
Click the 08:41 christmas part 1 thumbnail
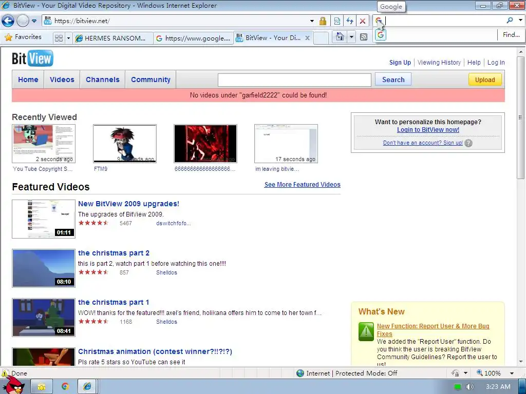point(44,317)
